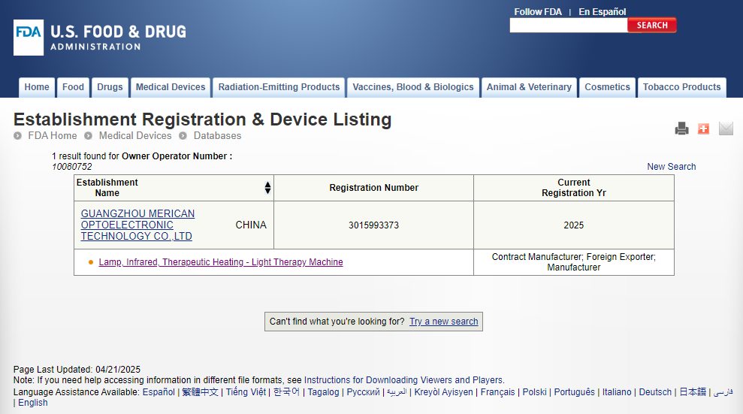Email this page via envelope icon
The height and width of the screenshot is (414, 743).
[726, 128]
